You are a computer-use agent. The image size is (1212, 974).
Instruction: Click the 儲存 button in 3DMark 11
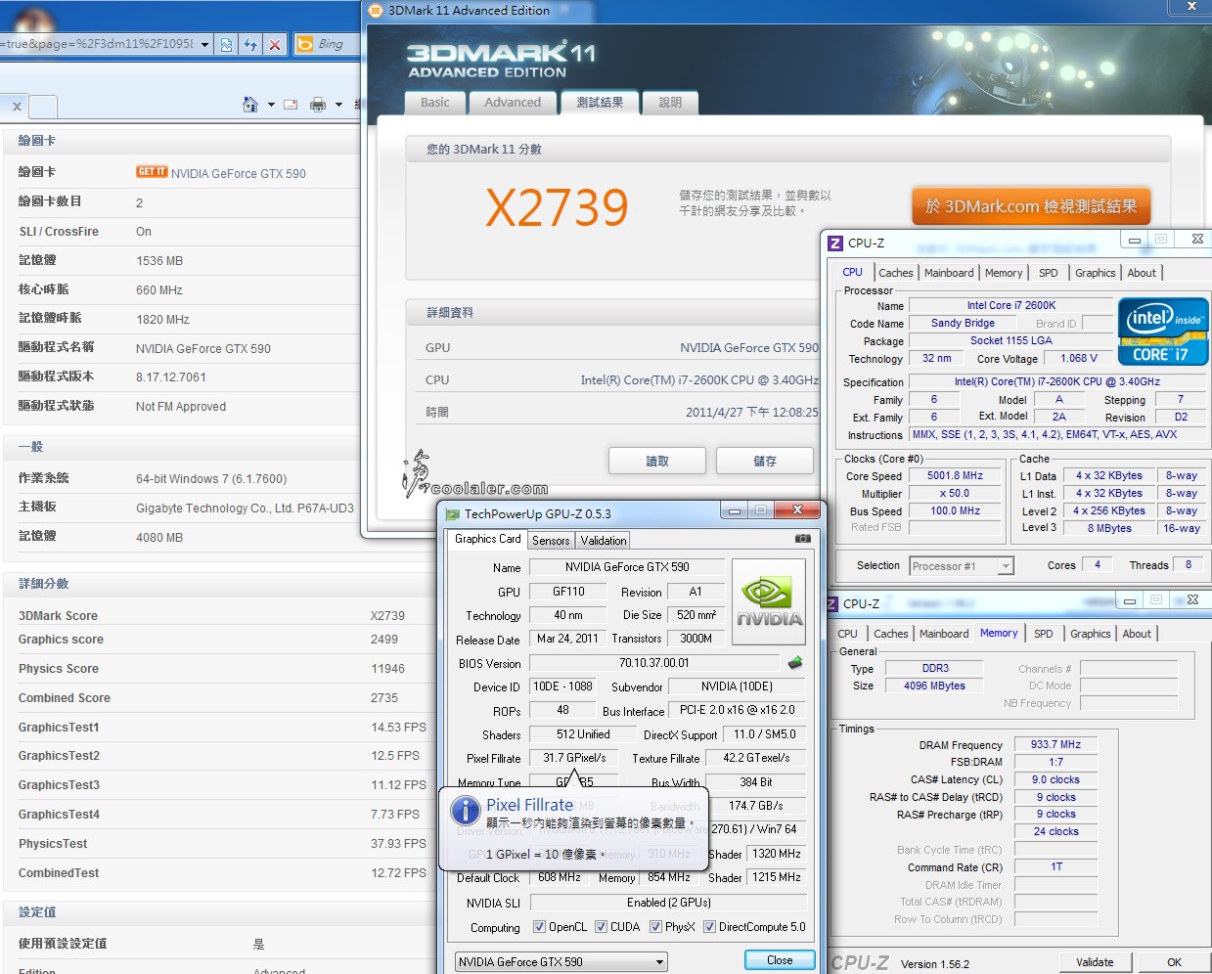click(x=765, y=461)
